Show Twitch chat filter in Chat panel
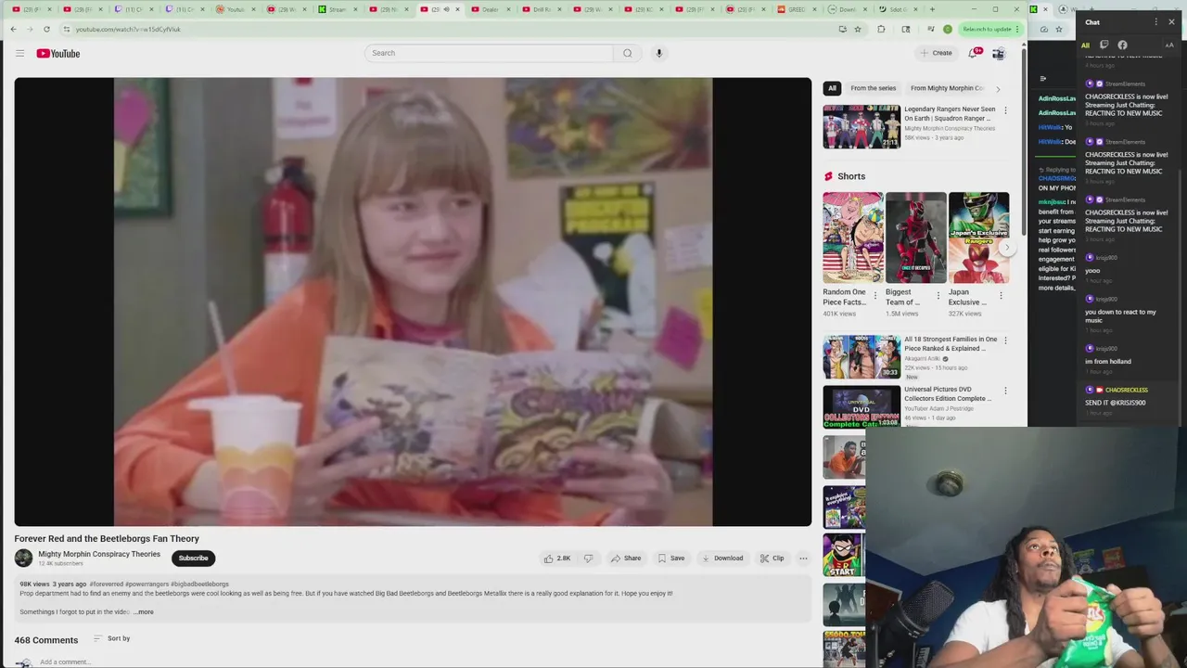Screen dimensions: 1187x668 pyautogui.click(x=1104, y=45)
